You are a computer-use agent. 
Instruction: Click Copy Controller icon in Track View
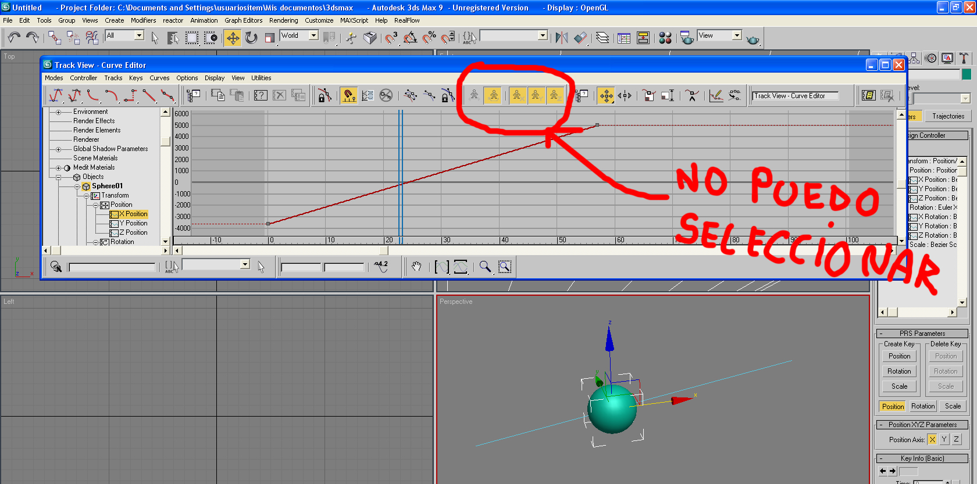218,95
